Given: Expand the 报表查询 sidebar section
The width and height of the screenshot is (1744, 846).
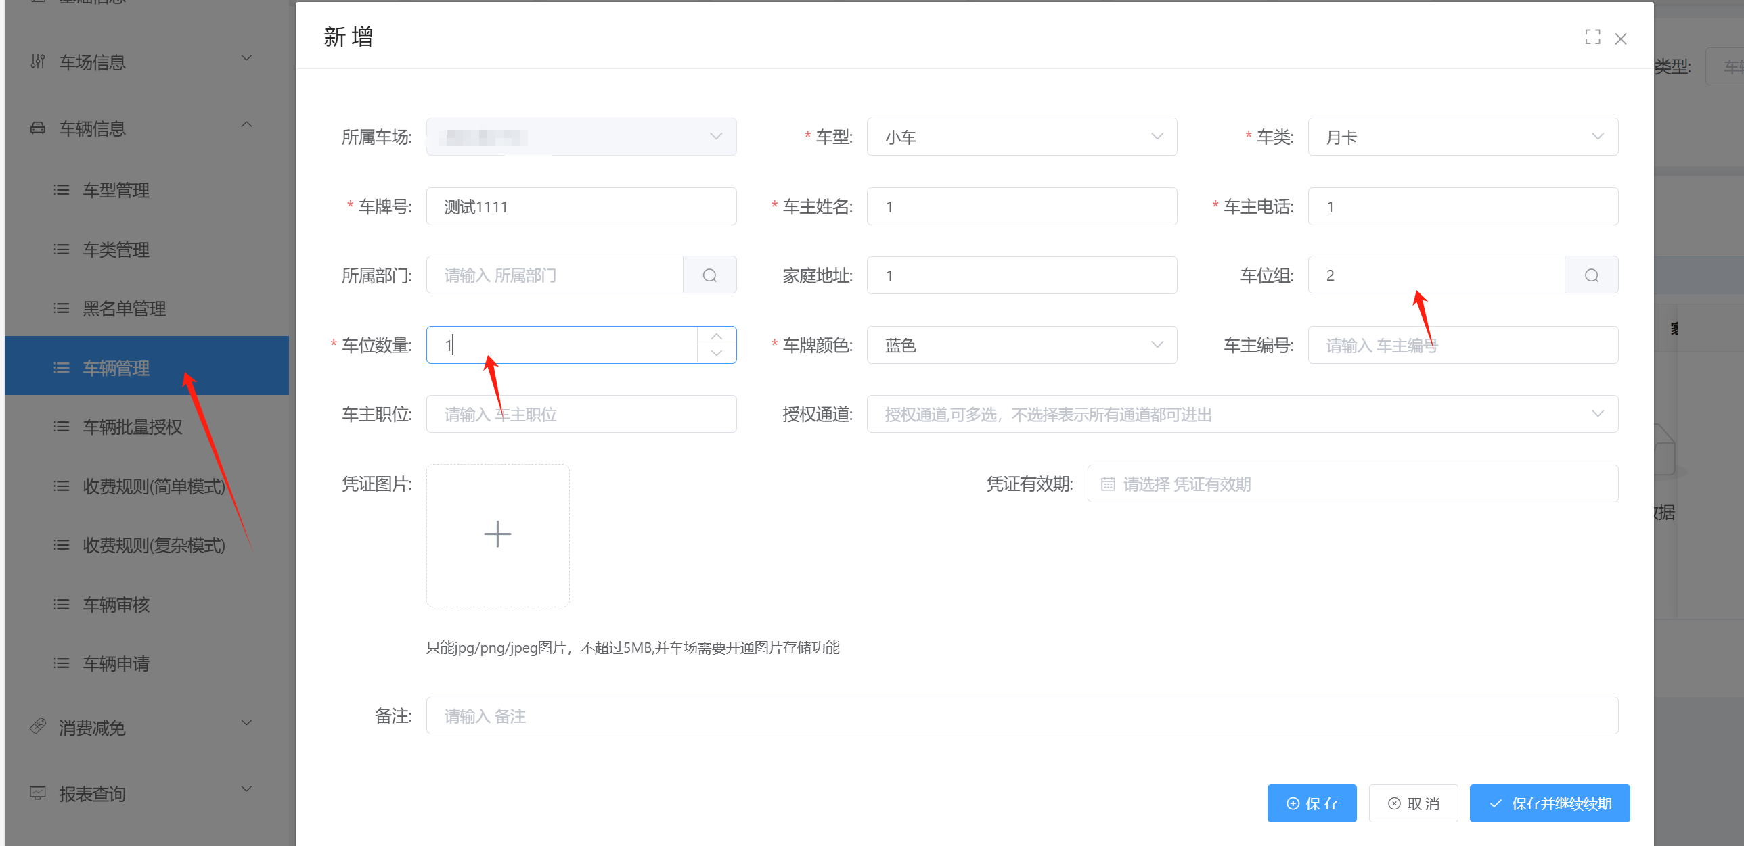Looking at the screenshot, I should (246, 789).
